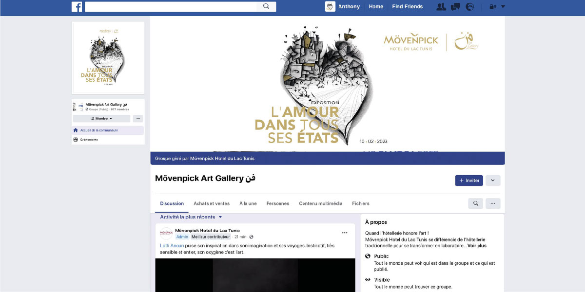
Task: Open friend requests icon
Action: [x=441, y=7]
